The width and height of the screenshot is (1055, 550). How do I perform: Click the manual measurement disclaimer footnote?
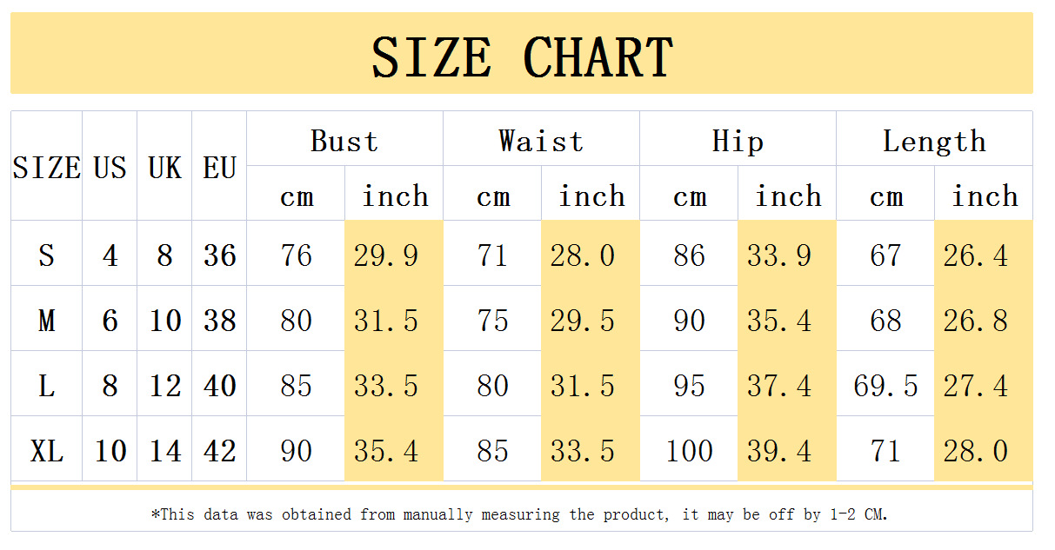point(520,514)
